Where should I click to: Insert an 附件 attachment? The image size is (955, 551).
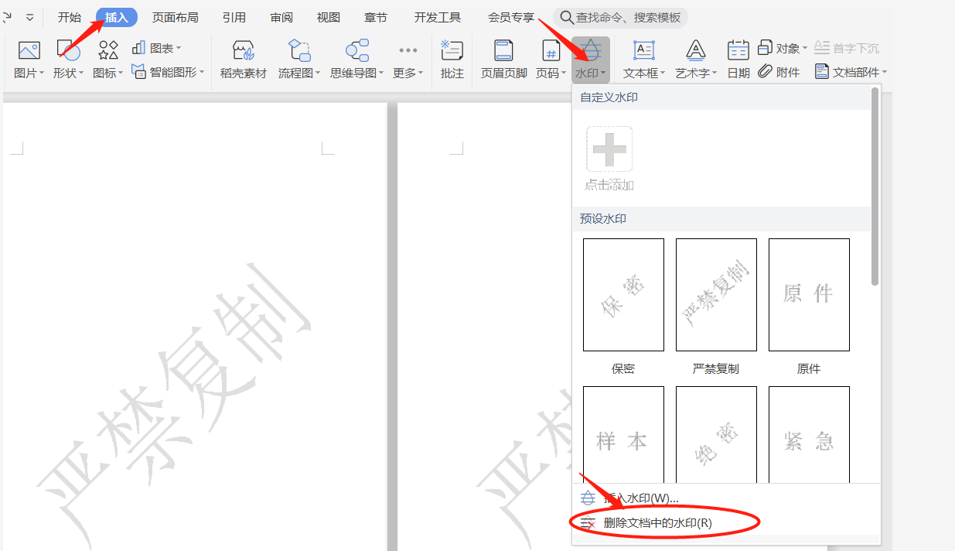[x=779, y=72]
